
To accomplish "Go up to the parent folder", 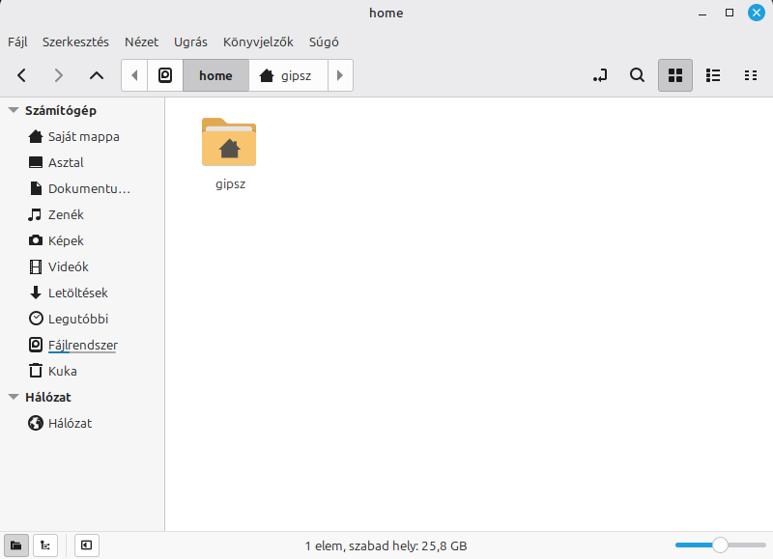I will [96, 75].
